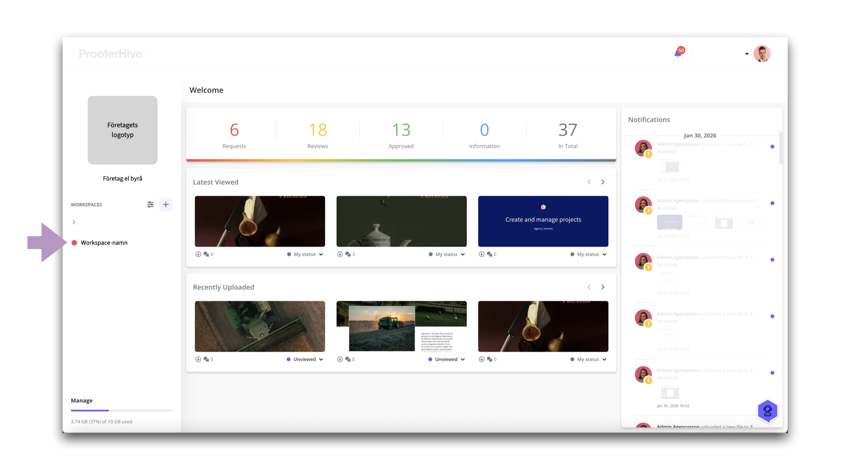Viewport: 850px width, 466px height.
Task: Open the tractor sunset thumbnail in Recently Uploaded
Action: pyautogui.click(x=401, y=326)
